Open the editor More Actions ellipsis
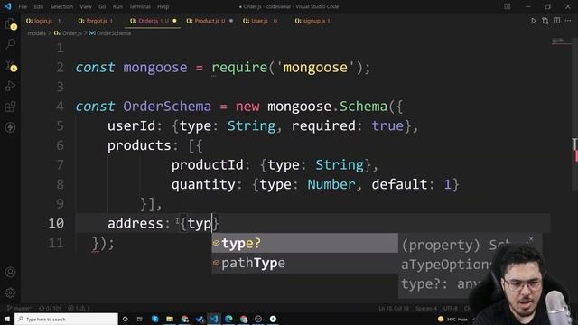This screenshot has height=325, width=578. pyautogui.click(x=568, y=21)
